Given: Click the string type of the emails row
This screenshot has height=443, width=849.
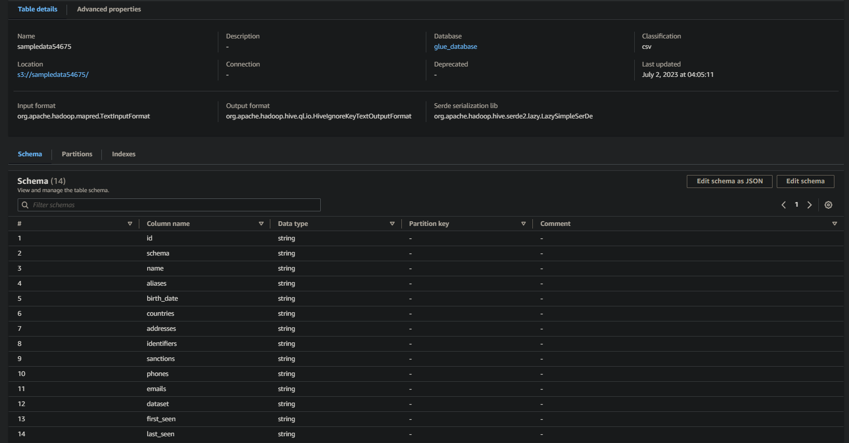Looking at the screenshot, I should click(x=286, y=389).
